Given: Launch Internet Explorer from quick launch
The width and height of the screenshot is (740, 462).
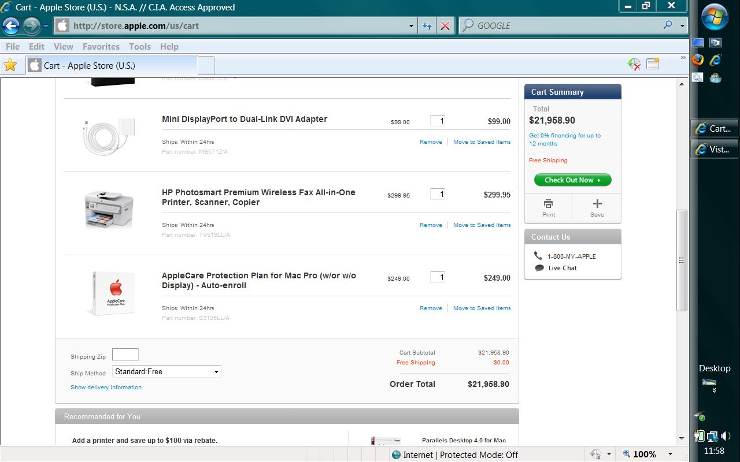Looking at the screenshot, I should pyautogui.click(x=716, y=59).
